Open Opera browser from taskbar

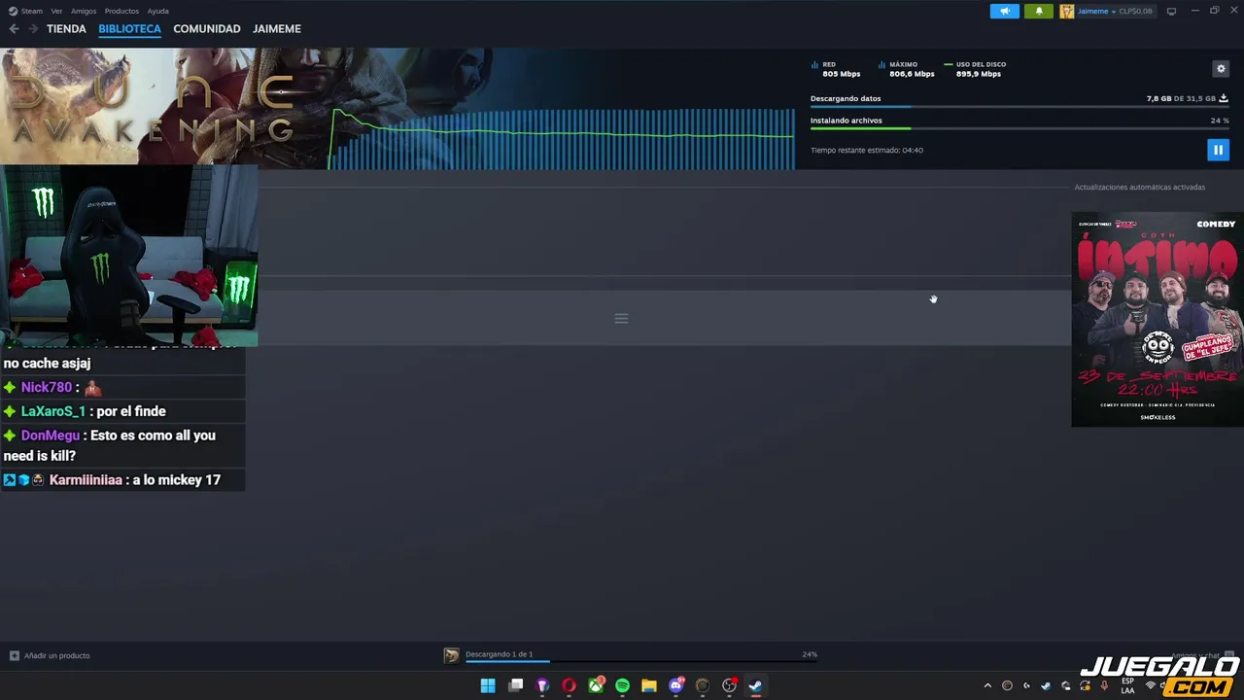[570, 685]
